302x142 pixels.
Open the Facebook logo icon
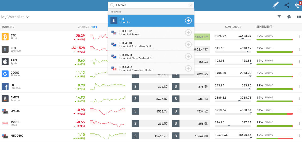(x=5, y=86)
